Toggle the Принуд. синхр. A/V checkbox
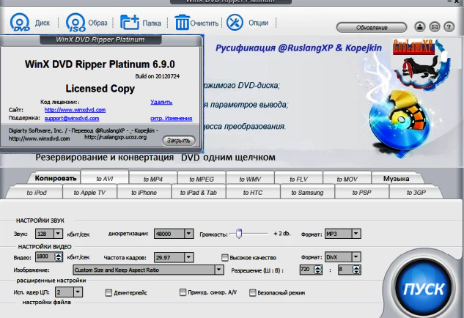The width and height of the screenshot is (464, 318). 183,292
